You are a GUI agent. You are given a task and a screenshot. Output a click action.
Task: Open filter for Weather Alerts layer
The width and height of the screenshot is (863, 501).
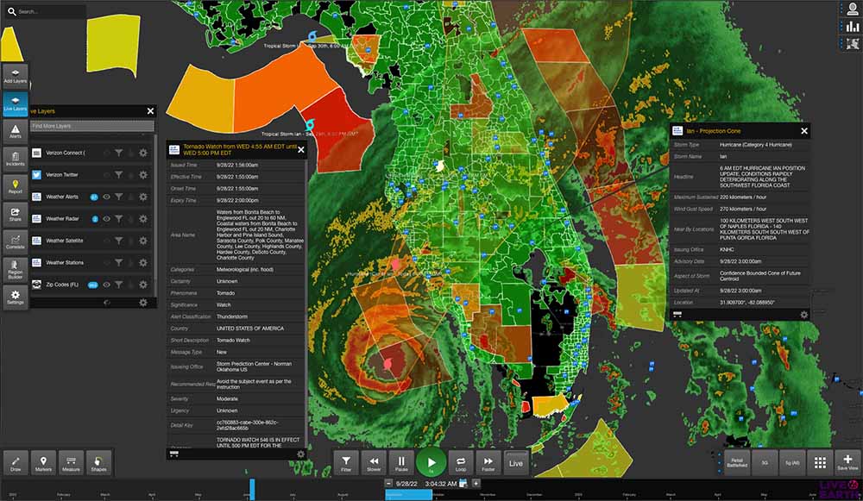click(x=119, y=197)
